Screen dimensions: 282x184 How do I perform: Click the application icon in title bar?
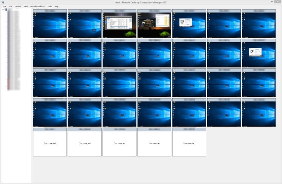tap(3, 2)
